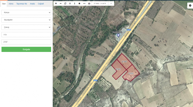This screenshot has width=193, height=107.
Task: Expand the Çavuş neighborhood dropdown
Action: point(26,27)
